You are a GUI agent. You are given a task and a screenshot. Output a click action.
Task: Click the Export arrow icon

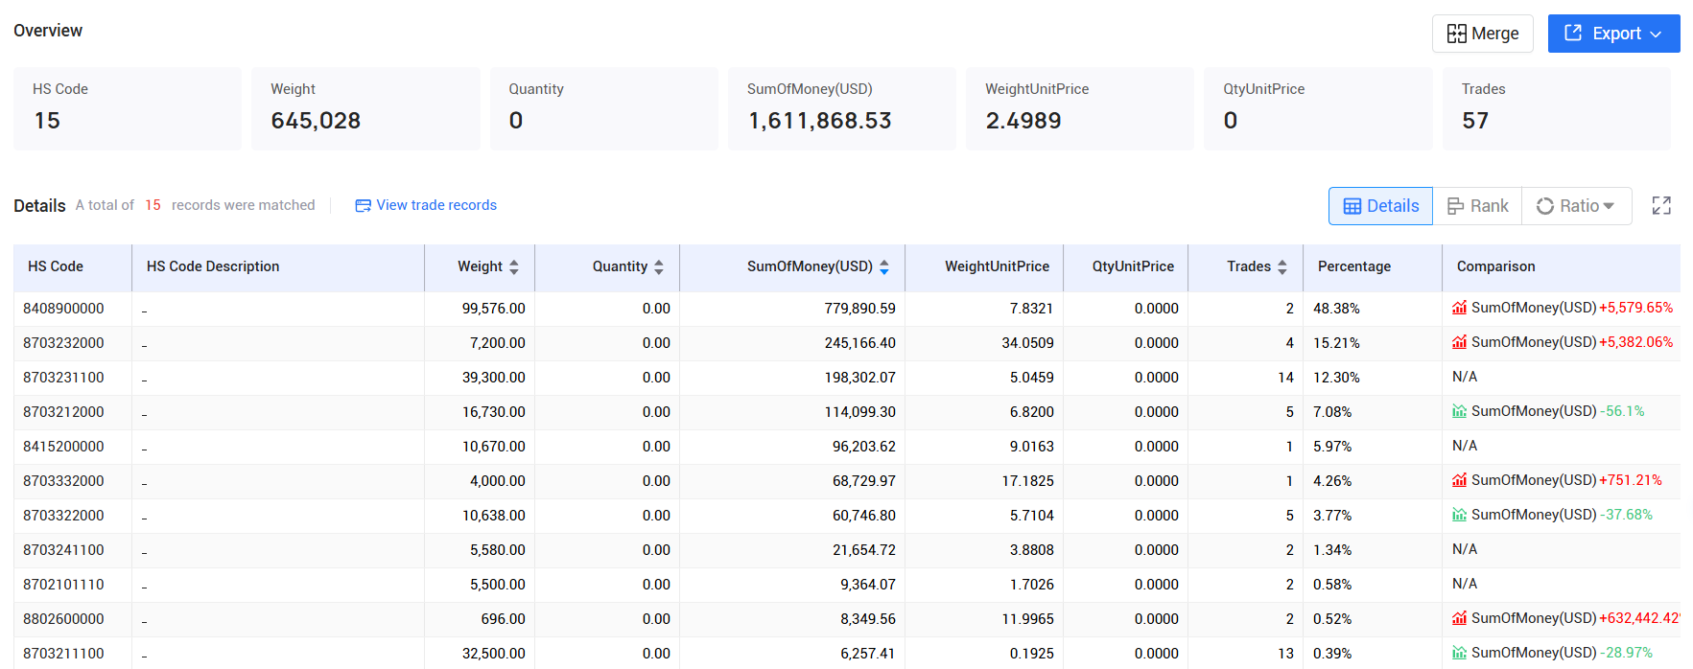tap(1573, 33)
